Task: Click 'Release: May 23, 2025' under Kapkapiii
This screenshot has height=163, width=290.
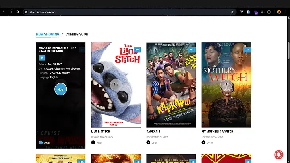Action: point(157,137)
